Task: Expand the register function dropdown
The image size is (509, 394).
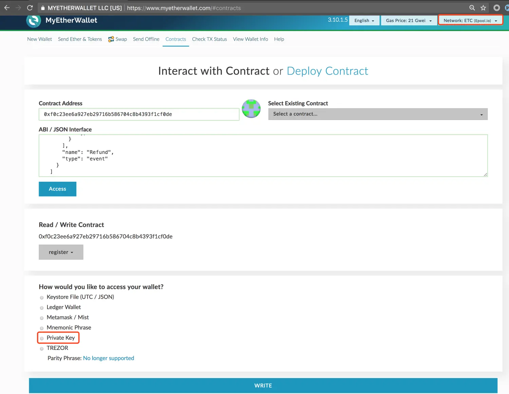Action: point(61,252)
